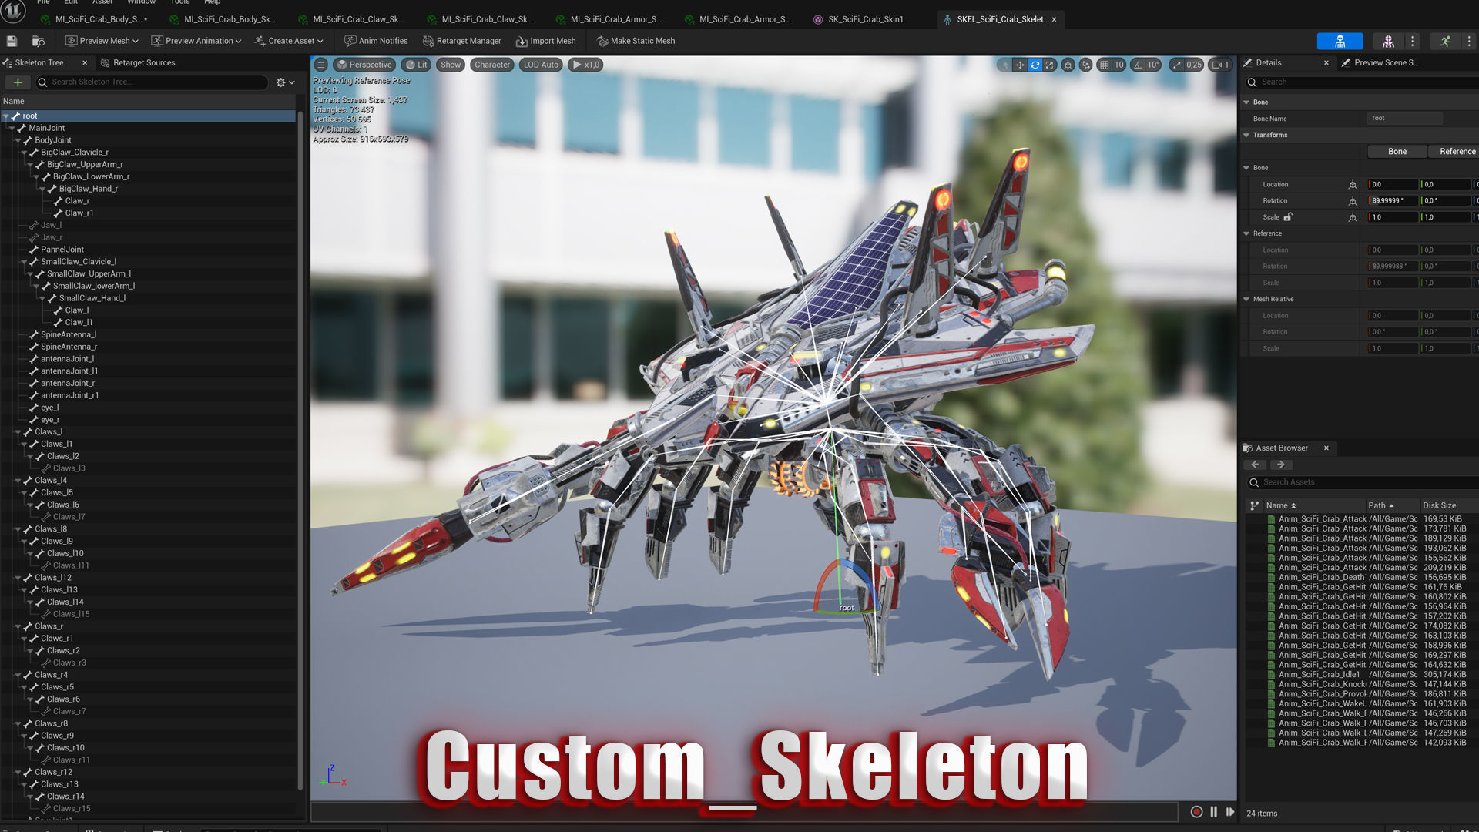
Task: Select the Reference transform toggle button
Action: pyautogui.click(x=1454, y=151)
